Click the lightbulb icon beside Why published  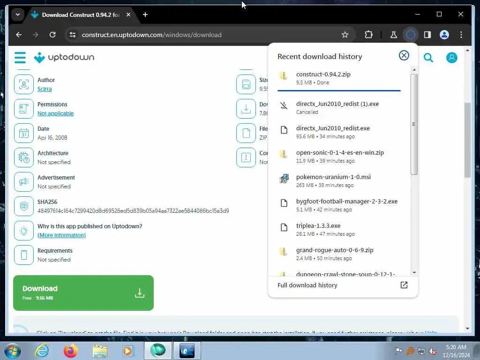coord(24,231)
